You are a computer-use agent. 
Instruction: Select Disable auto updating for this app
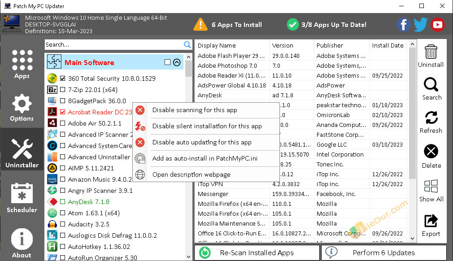(206, 142)
